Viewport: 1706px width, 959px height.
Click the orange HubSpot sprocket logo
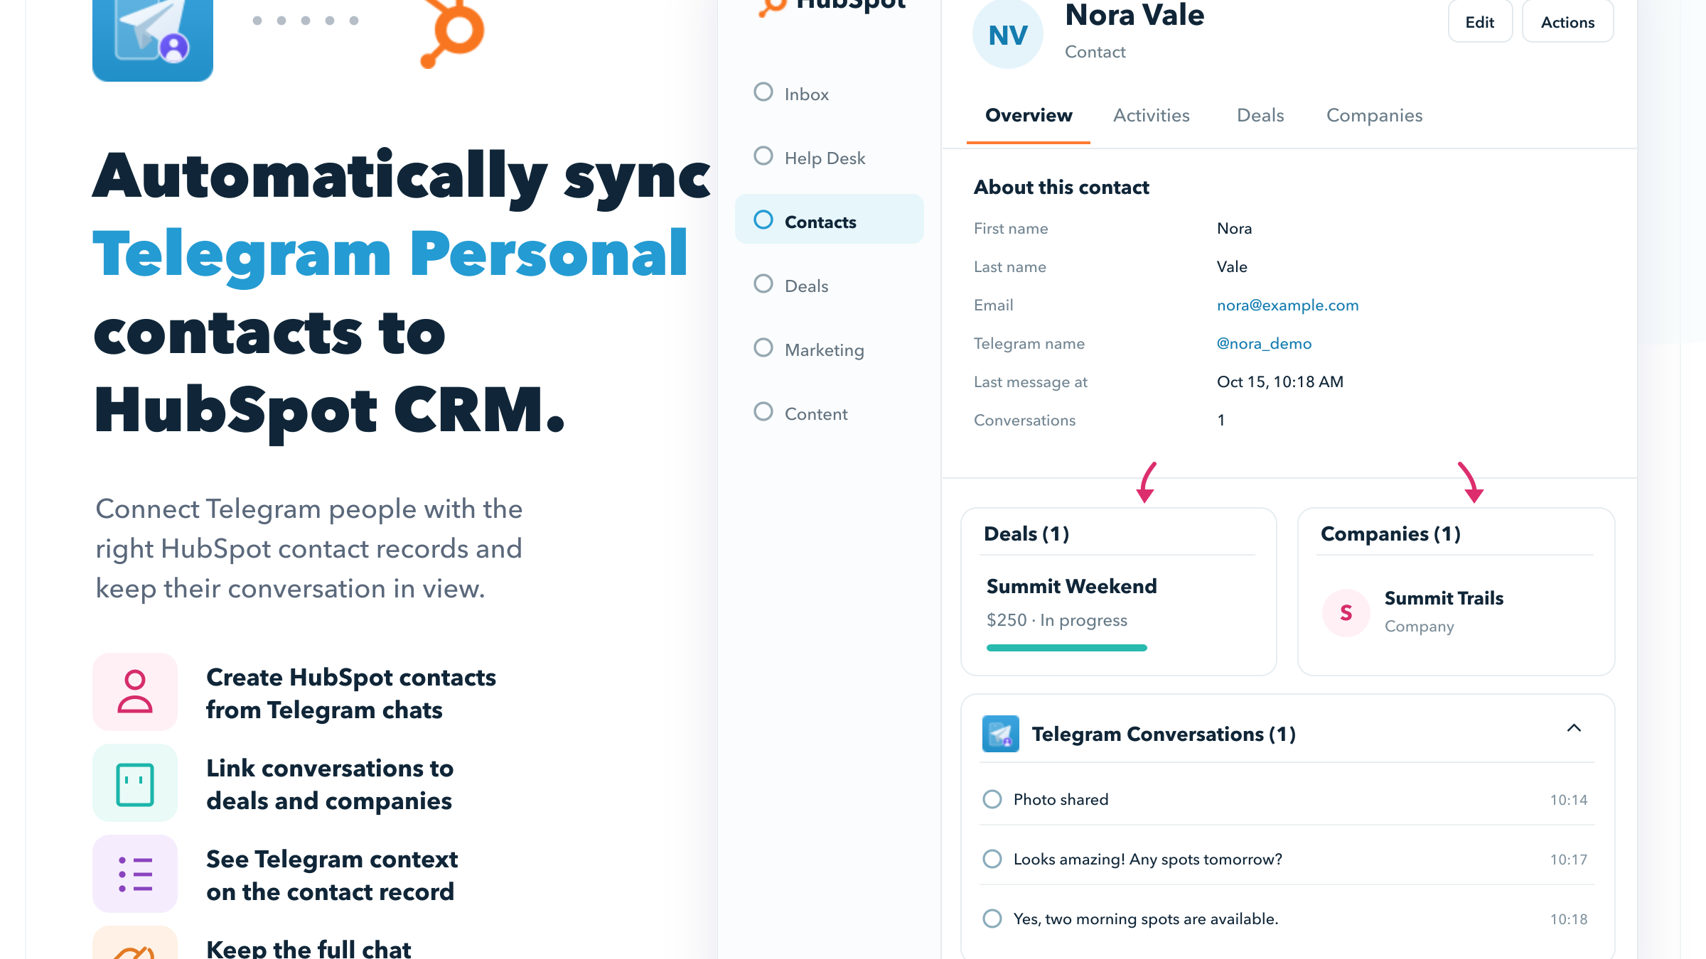click(454, 33)
